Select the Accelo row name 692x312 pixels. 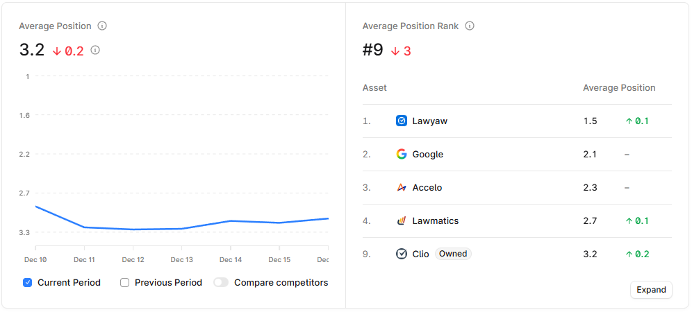click(427, 188)
